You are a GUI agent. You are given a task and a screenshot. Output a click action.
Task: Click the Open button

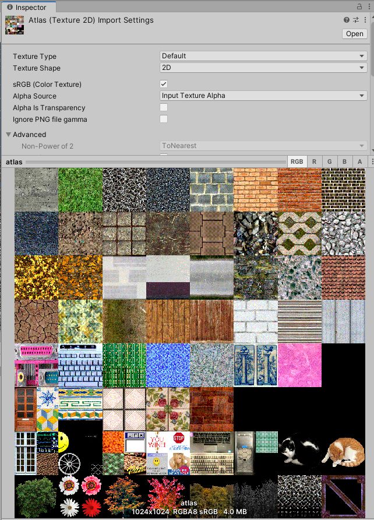[x=354, y=34]
